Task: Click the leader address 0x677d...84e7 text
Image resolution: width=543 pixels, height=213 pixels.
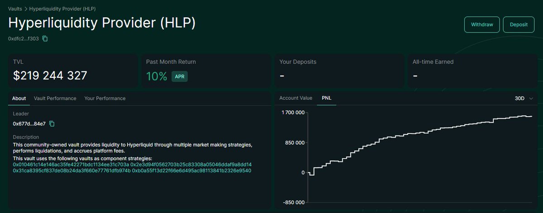Action: [29, 123]
